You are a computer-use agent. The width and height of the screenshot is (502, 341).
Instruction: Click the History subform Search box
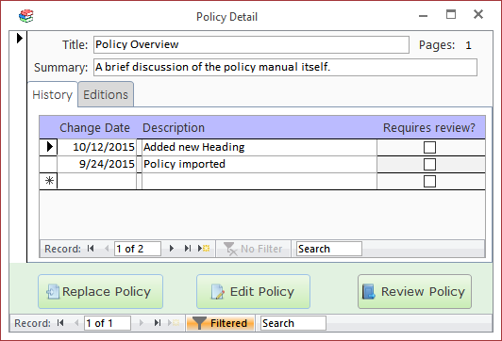click(x=329, y=249)
